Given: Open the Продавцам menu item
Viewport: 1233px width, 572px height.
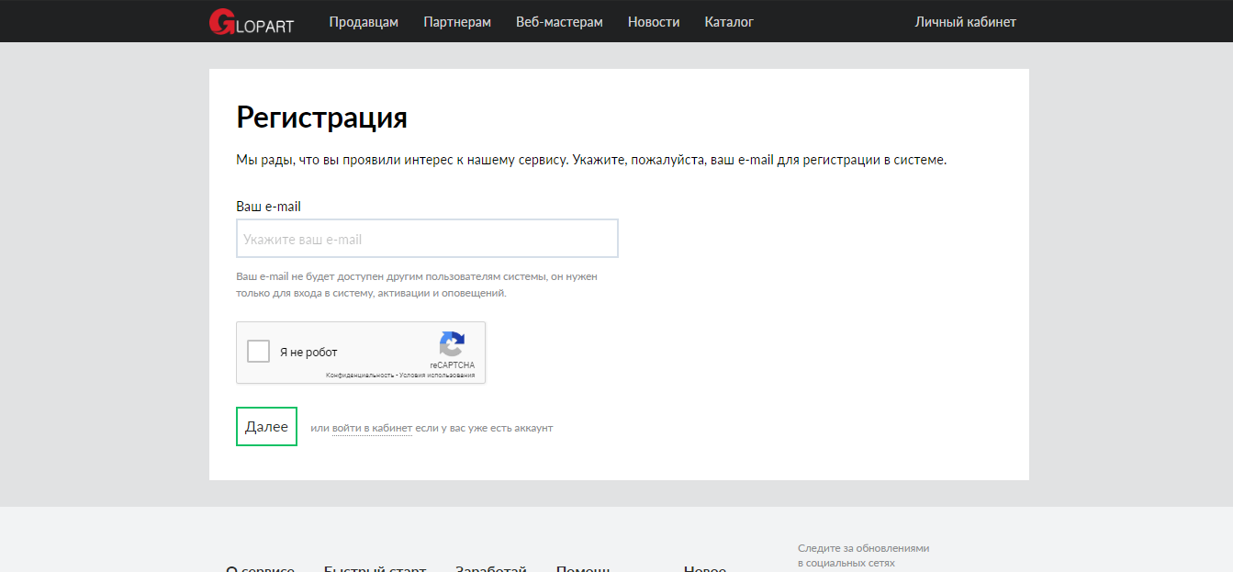Looking at the screenshot, I should pyautogui.click(x=364, y=22).
